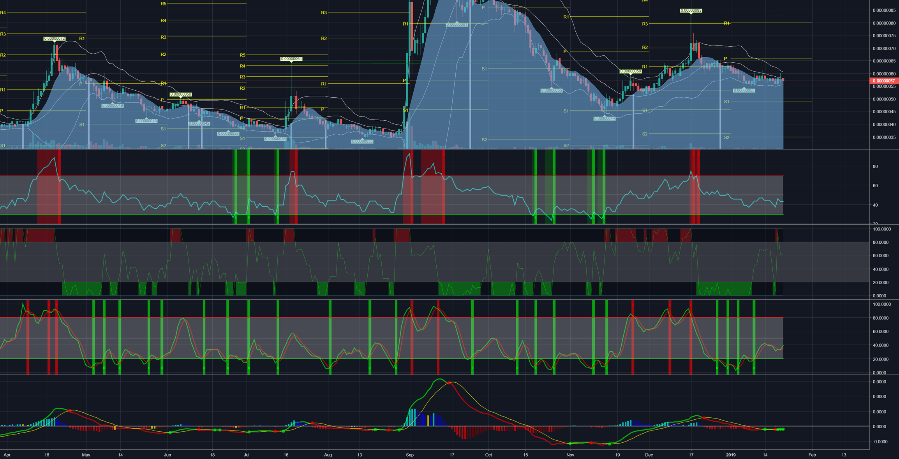
Task: Click the 0.00000072 high price label
Action: tap(54, 39)
